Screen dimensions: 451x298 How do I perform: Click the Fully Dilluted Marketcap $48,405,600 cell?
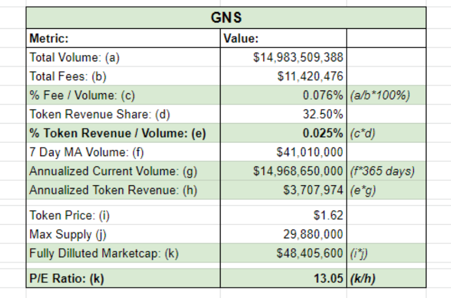click(310, 253)
